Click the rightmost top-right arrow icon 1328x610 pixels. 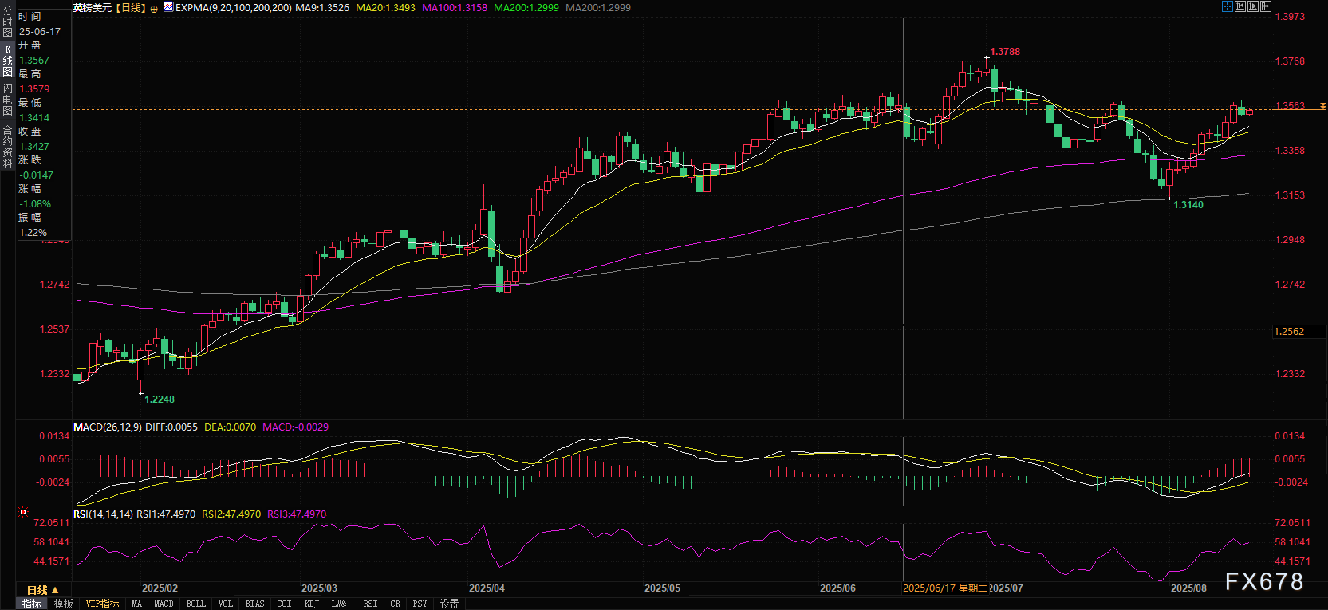pos(1266,6)
